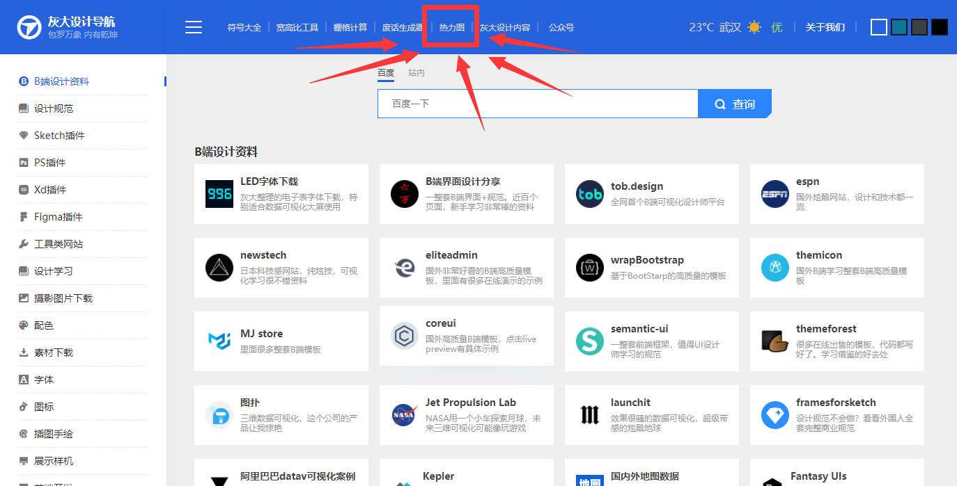Switch search to 站内 tab
Screen dimensions: 957x486
point(417,73)
